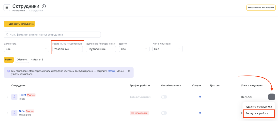The image size is (278, 121).
Task: Click the Добавить сотрудника button
Action: pyautogui.click(x=19, y=24)
